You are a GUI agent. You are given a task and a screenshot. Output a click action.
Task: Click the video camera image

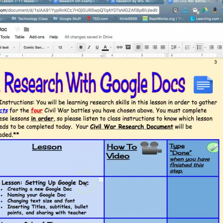click(151, 148)
